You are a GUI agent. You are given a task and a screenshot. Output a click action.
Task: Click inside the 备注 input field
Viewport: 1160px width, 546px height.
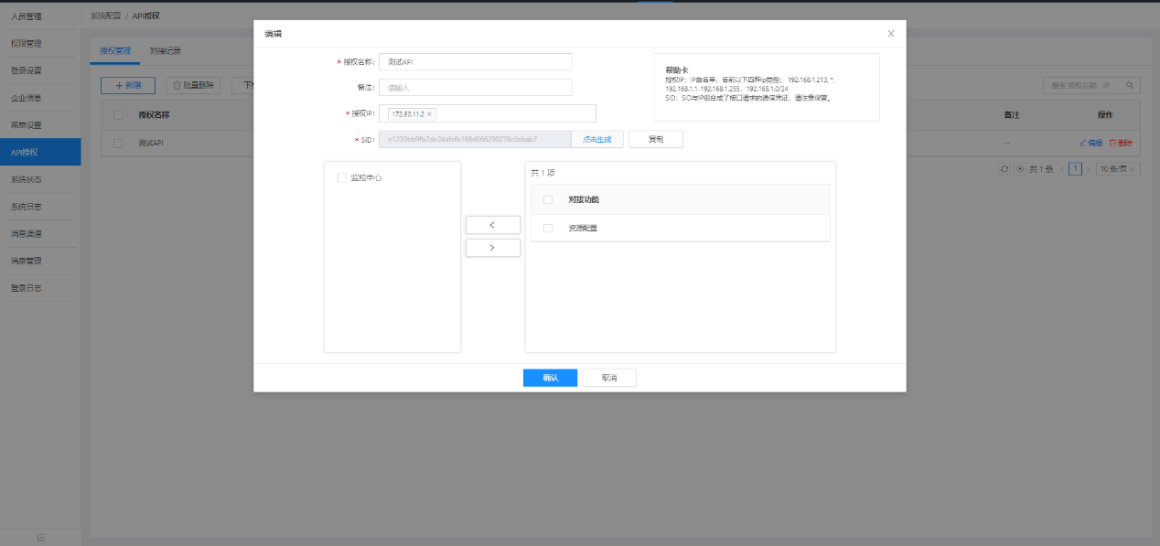476,88
